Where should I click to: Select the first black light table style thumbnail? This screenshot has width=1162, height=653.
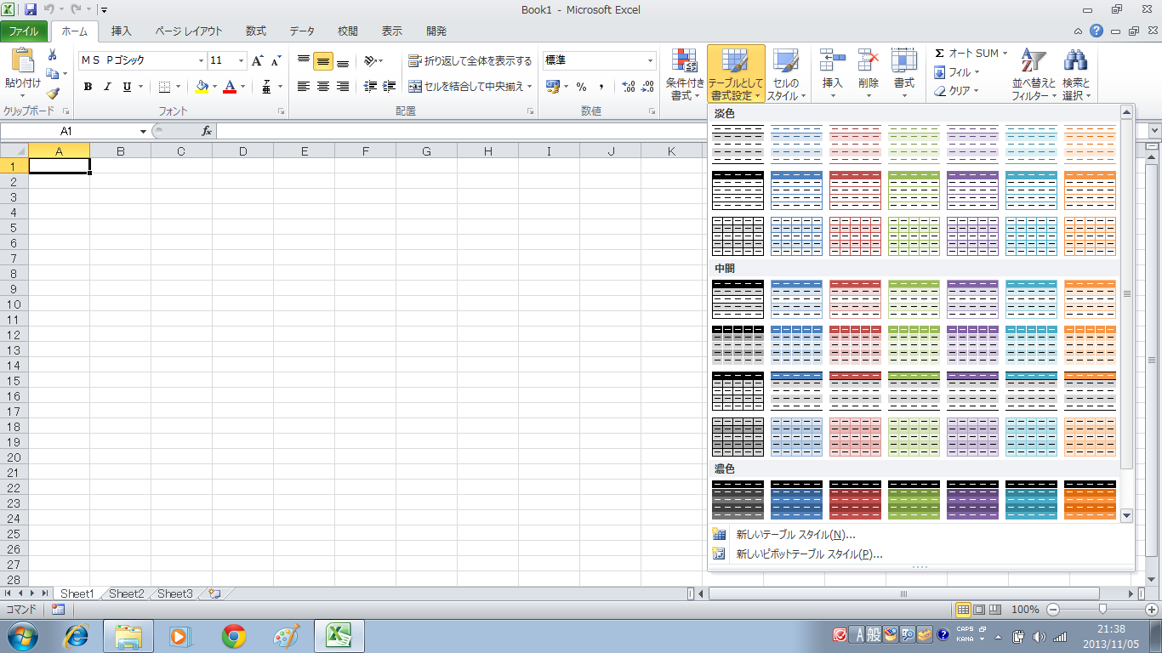pos(738,145)
